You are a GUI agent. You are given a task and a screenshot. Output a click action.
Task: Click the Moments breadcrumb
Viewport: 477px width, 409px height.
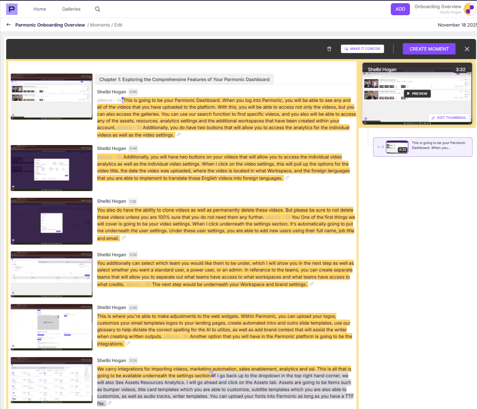coord(100,25)
